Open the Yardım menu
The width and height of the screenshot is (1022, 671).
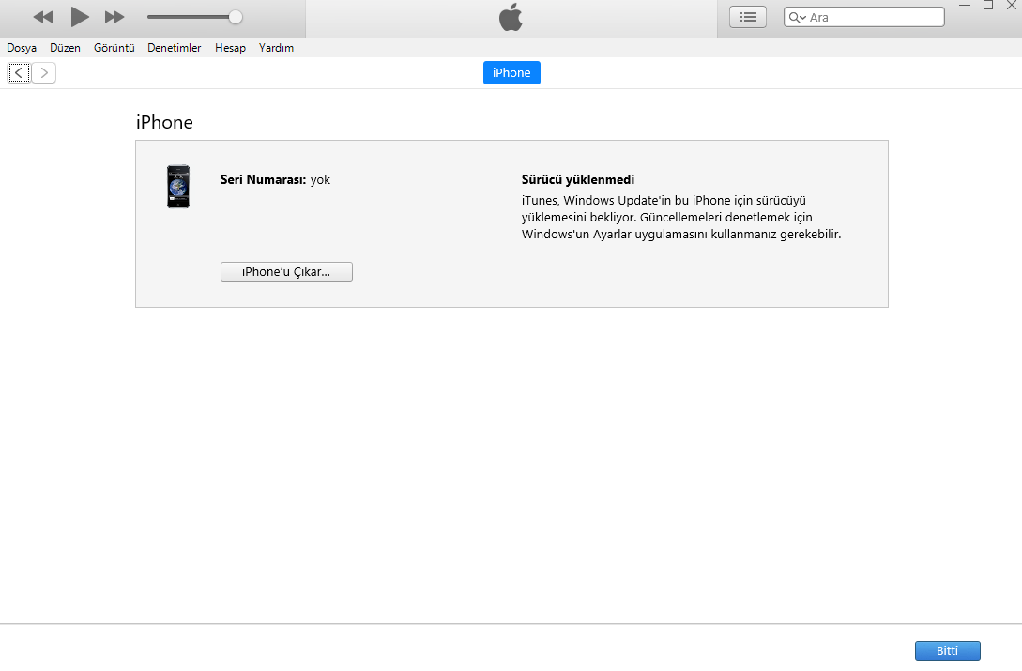pos(276,48)
